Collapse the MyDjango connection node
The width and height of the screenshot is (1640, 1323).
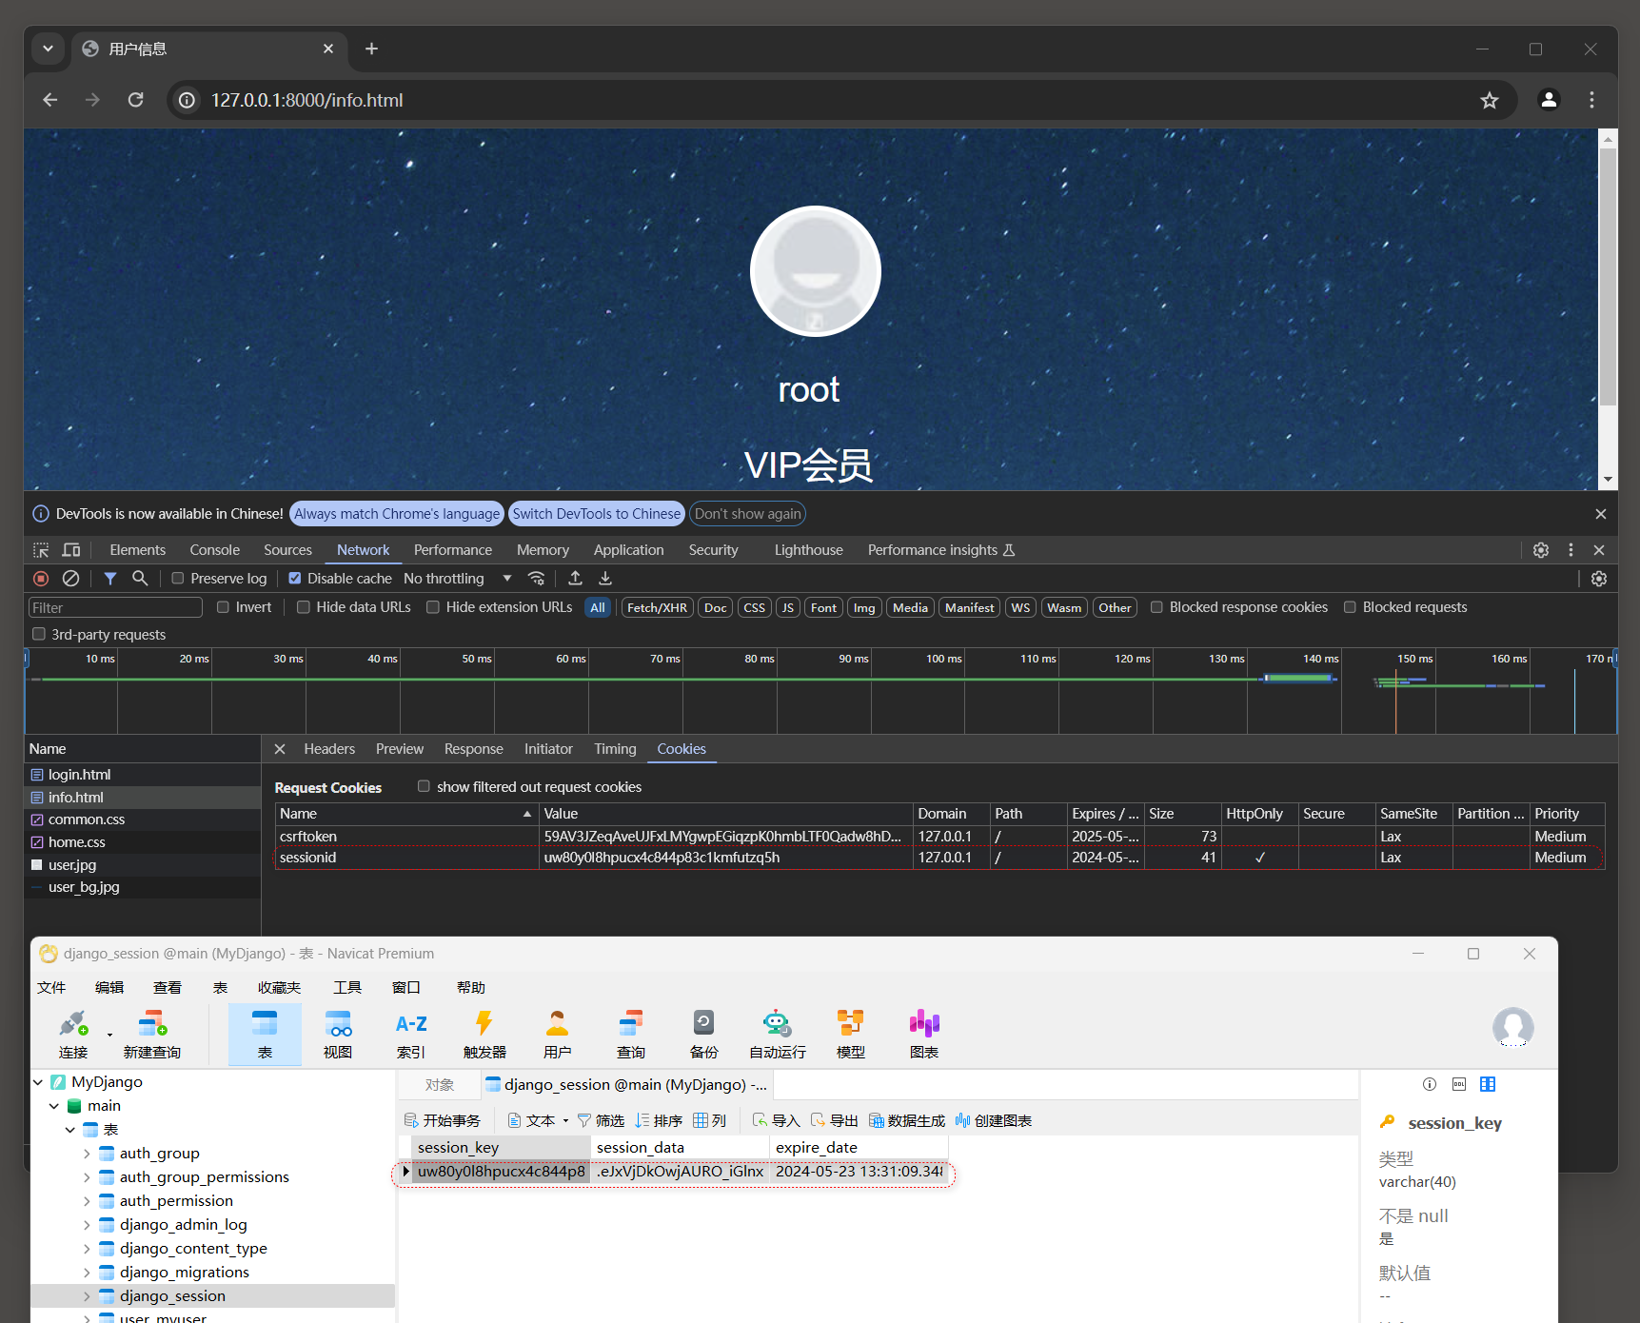[x=38, y=1082]
